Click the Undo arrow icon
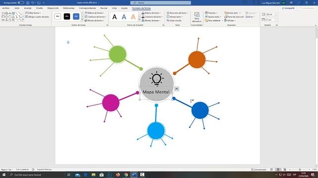This screenshot has height=178, width=318. point(32,3)
